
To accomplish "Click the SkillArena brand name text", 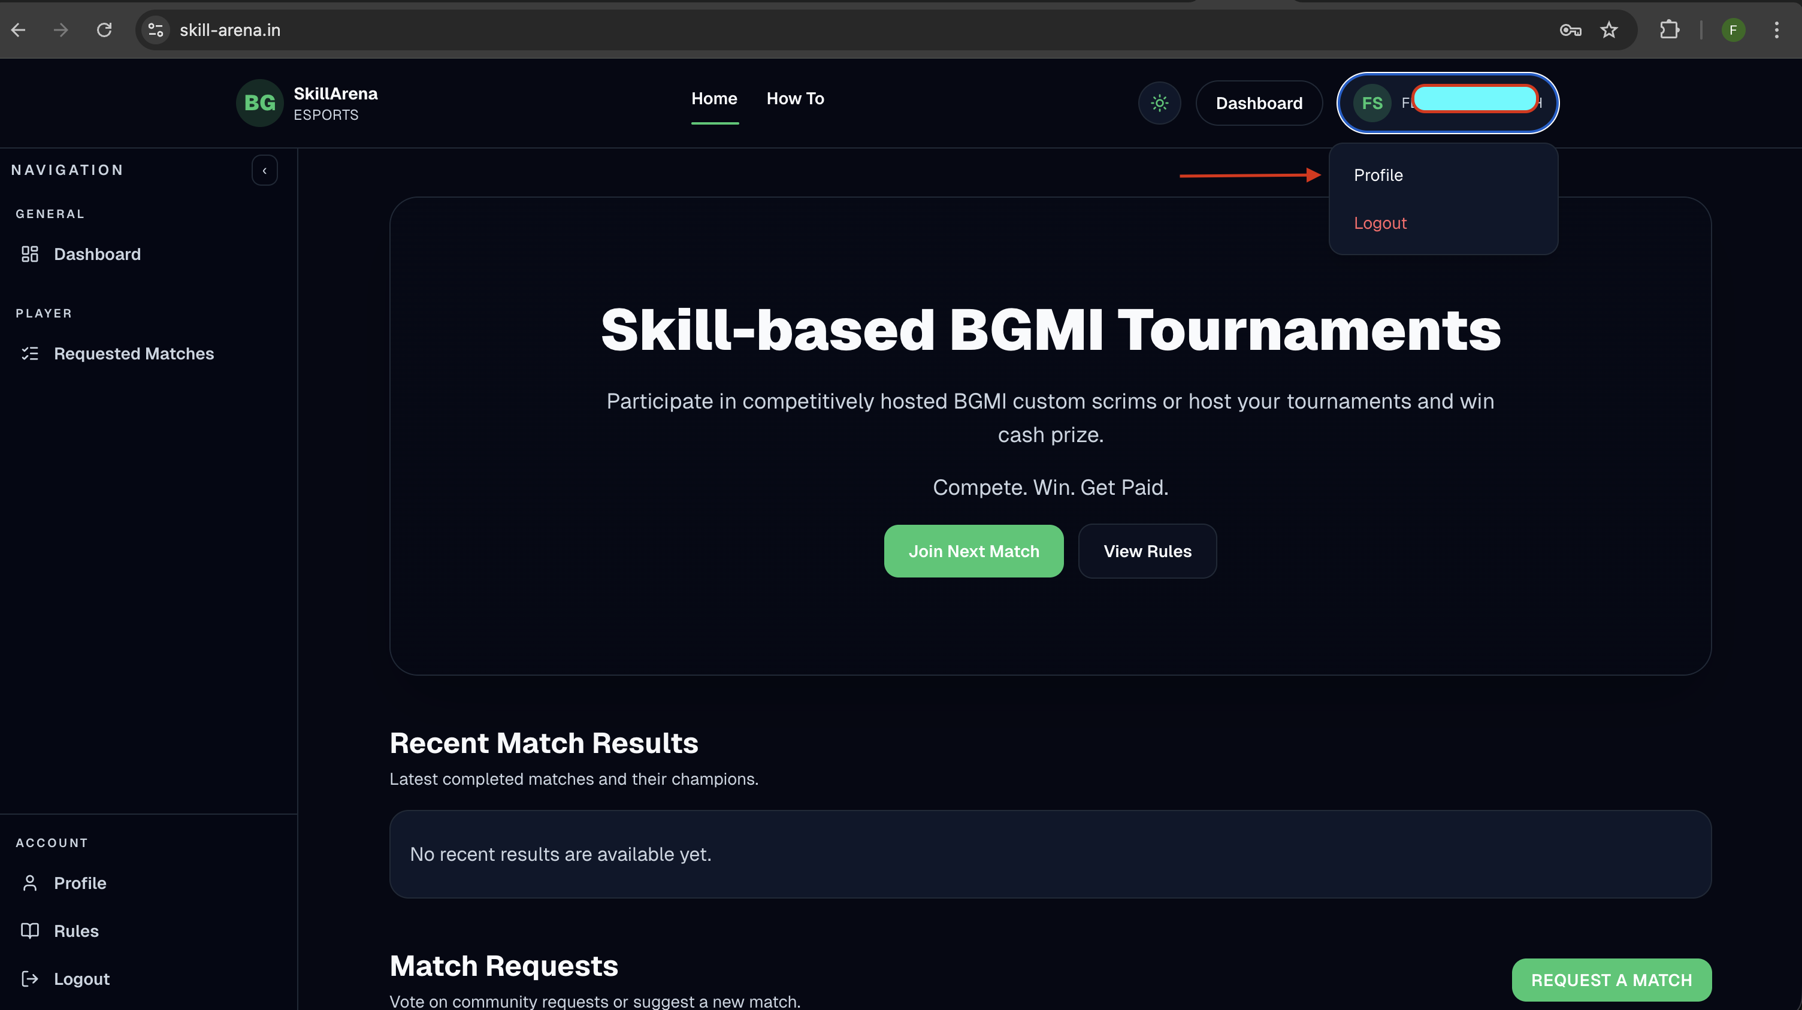I will (335, 93).
